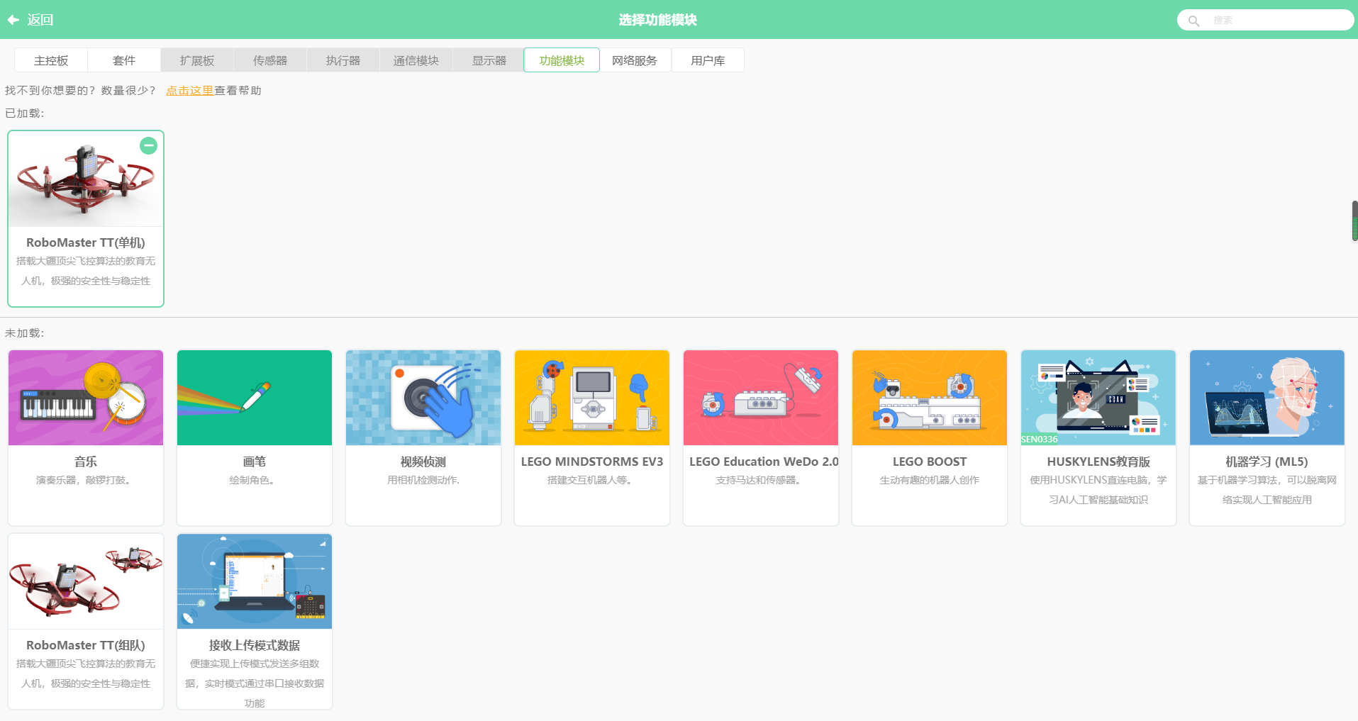Select the HUSKYLENS教育版 module image
Viewport: 1358px width, 721px height.
[1098, 398]
